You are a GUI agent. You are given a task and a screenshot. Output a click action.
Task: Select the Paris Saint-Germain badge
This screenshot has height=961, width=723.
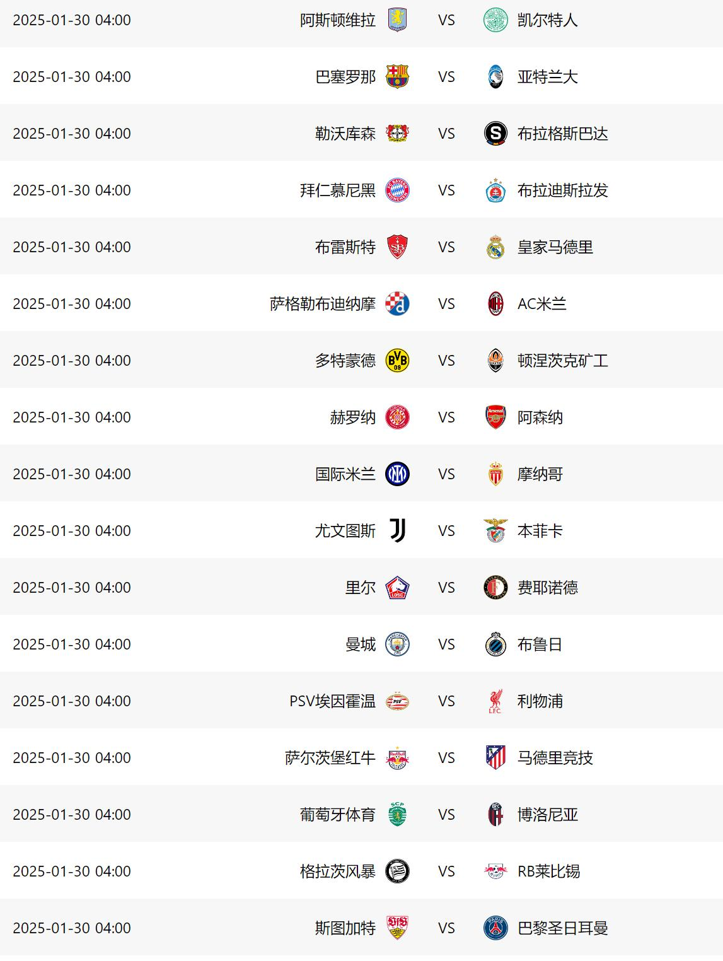(x=495, y=928)
